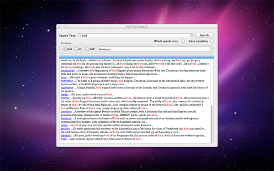Open the iguanodon entry link
The height and width of the screenshot is (171, 274).
coord(67,88)
